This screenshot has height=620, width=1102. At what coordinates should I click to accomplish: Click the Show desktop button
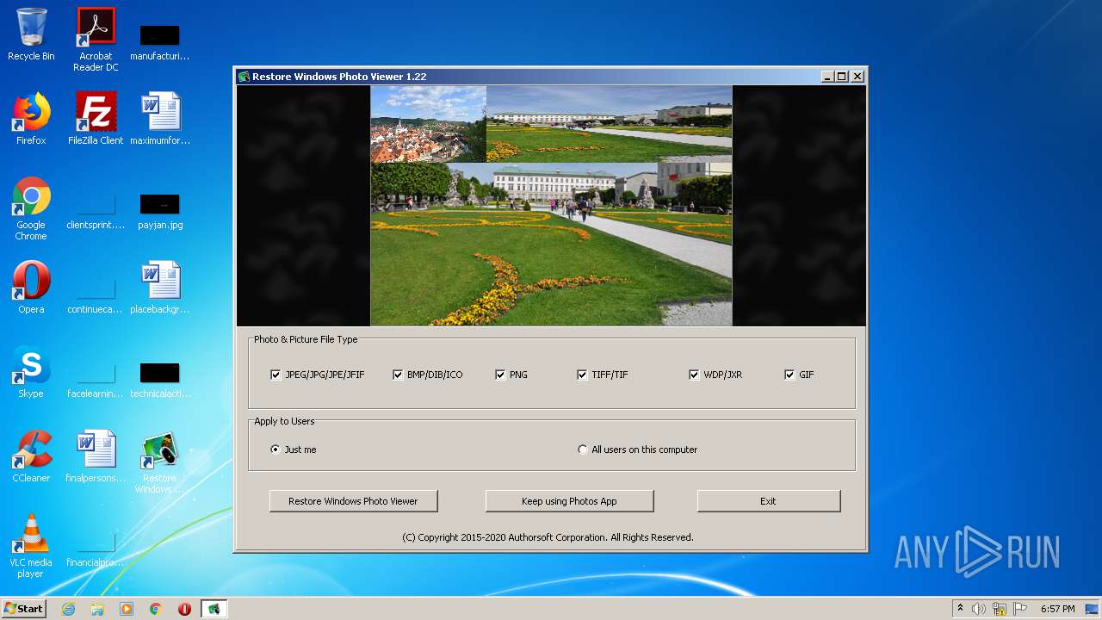1093,609
